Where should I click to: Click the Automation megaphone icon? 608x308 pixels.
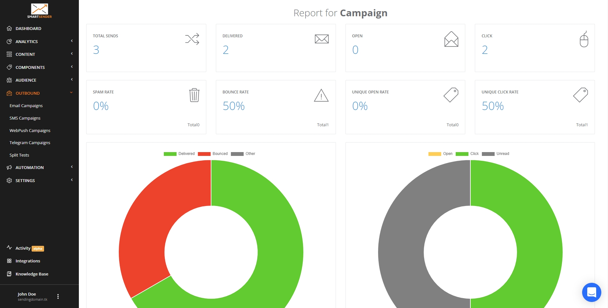tap(9, 167)
